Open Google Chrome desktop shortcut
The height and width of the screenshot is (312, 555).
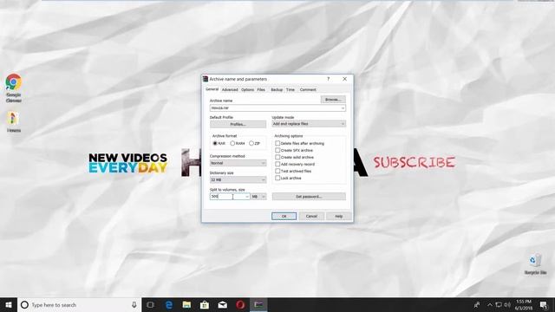point(14,88)
